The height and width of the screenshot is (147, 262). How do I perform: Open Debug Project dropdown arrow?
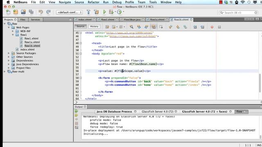pos(115,12)
